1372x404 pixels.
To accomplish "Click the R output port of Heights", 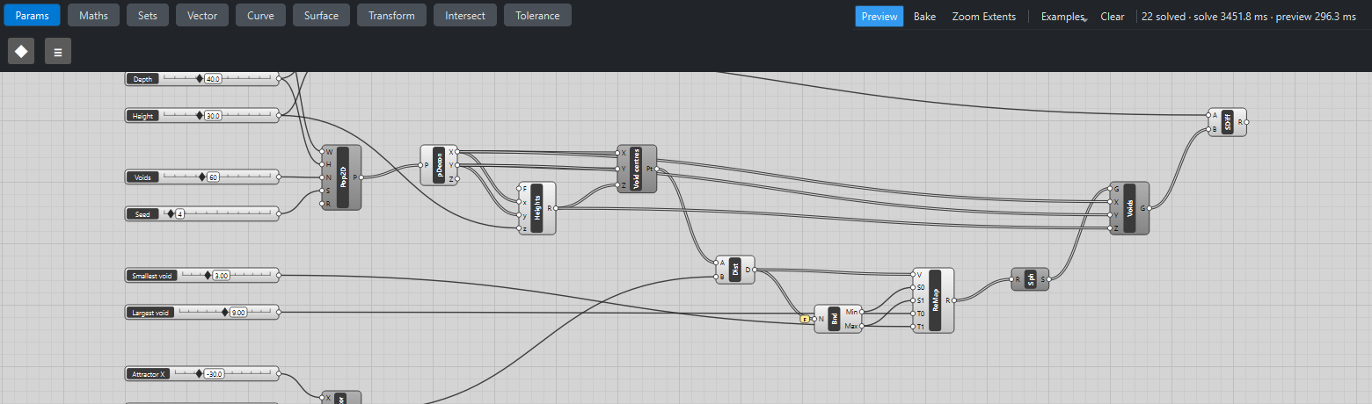I will click(556, 208).
